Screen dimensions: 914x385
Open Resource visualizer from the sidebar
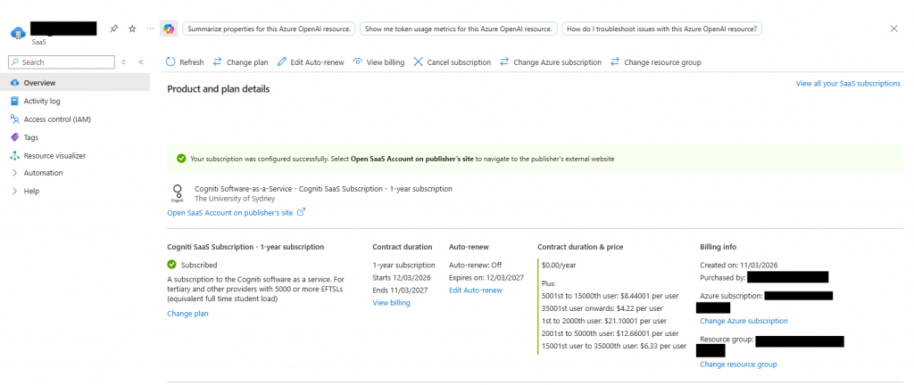pyautogui.click(x=54, y=155)
